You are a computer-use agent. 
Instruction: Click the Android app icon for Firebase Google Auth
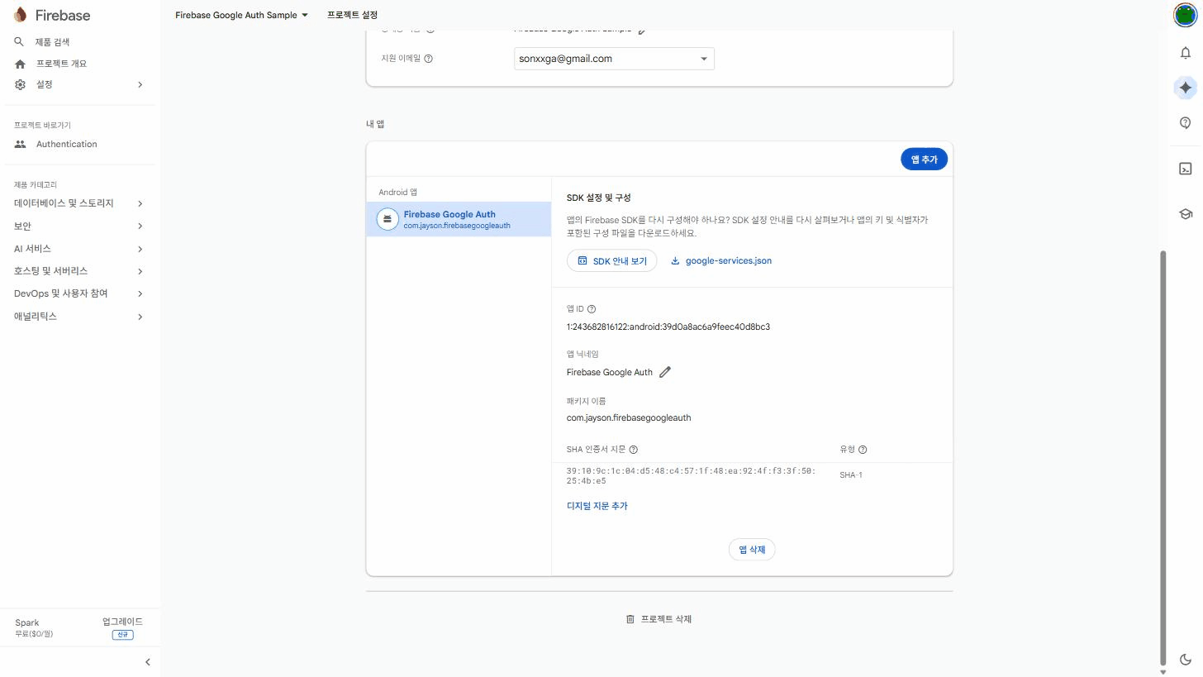click(387, 219)
